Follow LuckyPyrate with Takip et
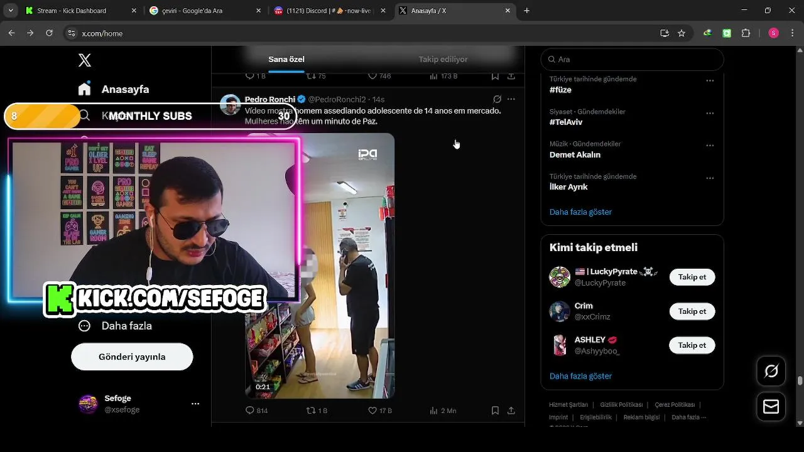The width and height of the screenshot is (804, 452). point(692,277)
